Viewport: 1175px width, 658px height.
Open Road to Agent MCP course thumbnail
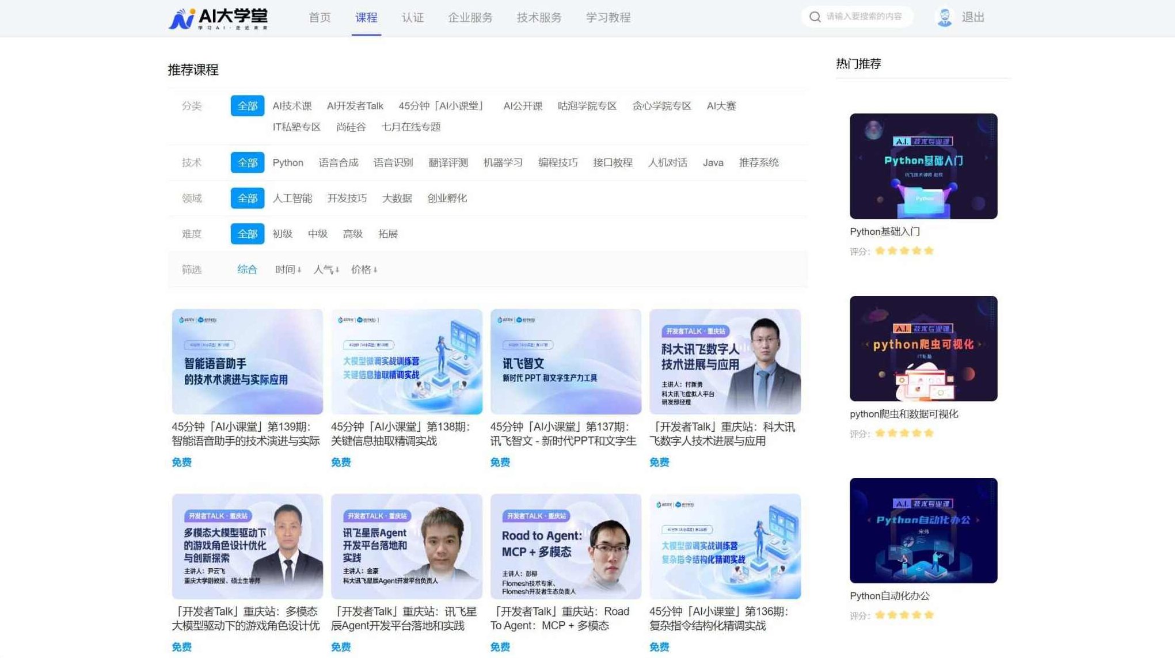click(x=565, y=546)
